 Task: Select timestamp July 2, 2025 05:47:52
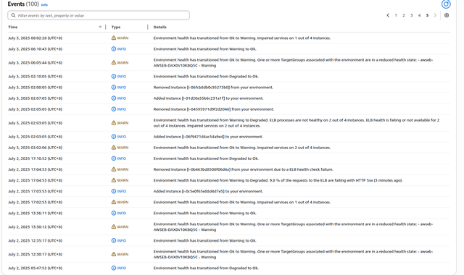[36, 268]
